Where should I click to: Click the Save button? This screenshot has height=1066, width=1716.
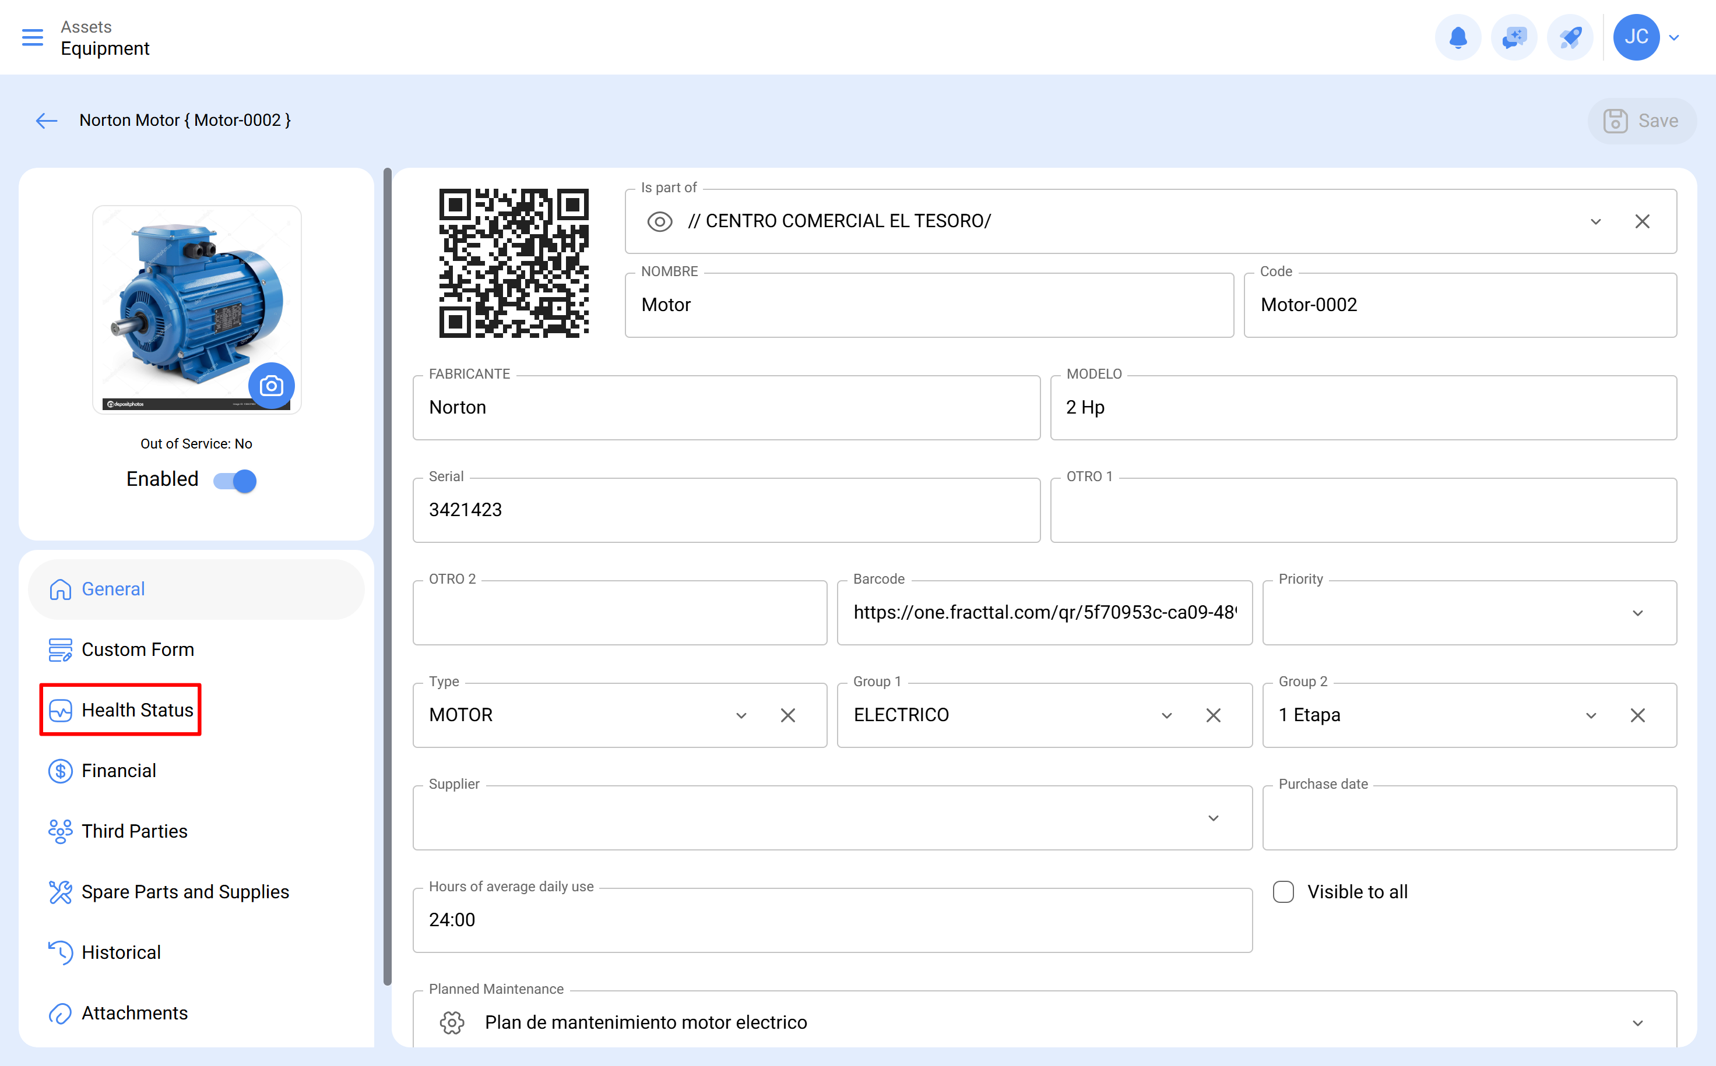(x=1642, y=121)
